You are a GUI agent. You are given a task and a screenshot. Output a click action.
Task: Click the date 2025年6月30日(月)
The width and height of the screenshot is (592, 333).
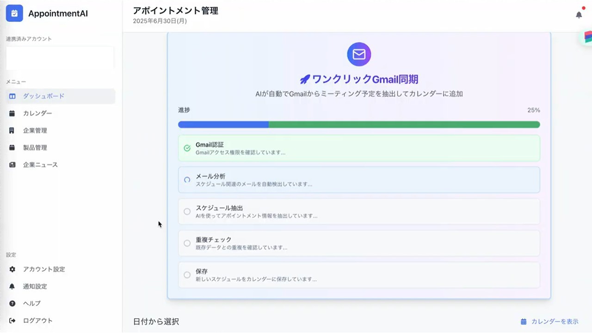[160, 21]
